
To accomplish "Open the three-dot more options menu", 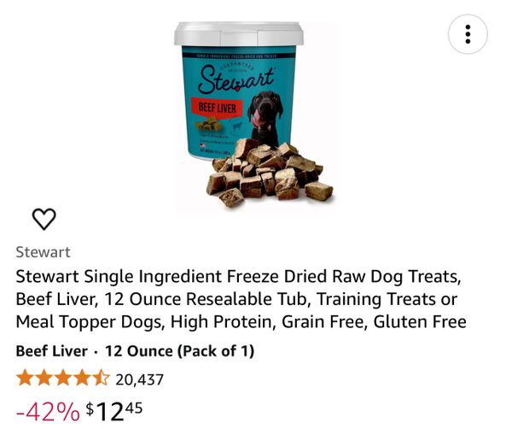I will click(468, 34).
